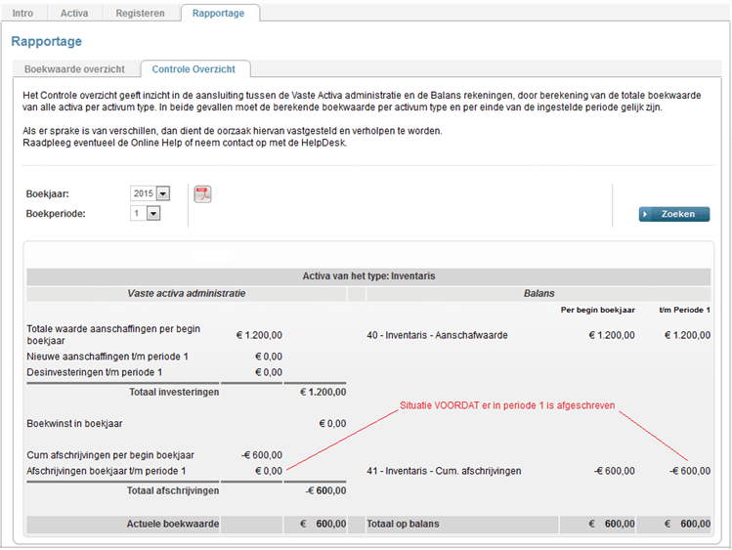Click 'Totale waarde aanschaffingen per begin boekjaar' row

click(x=154, y=335)
